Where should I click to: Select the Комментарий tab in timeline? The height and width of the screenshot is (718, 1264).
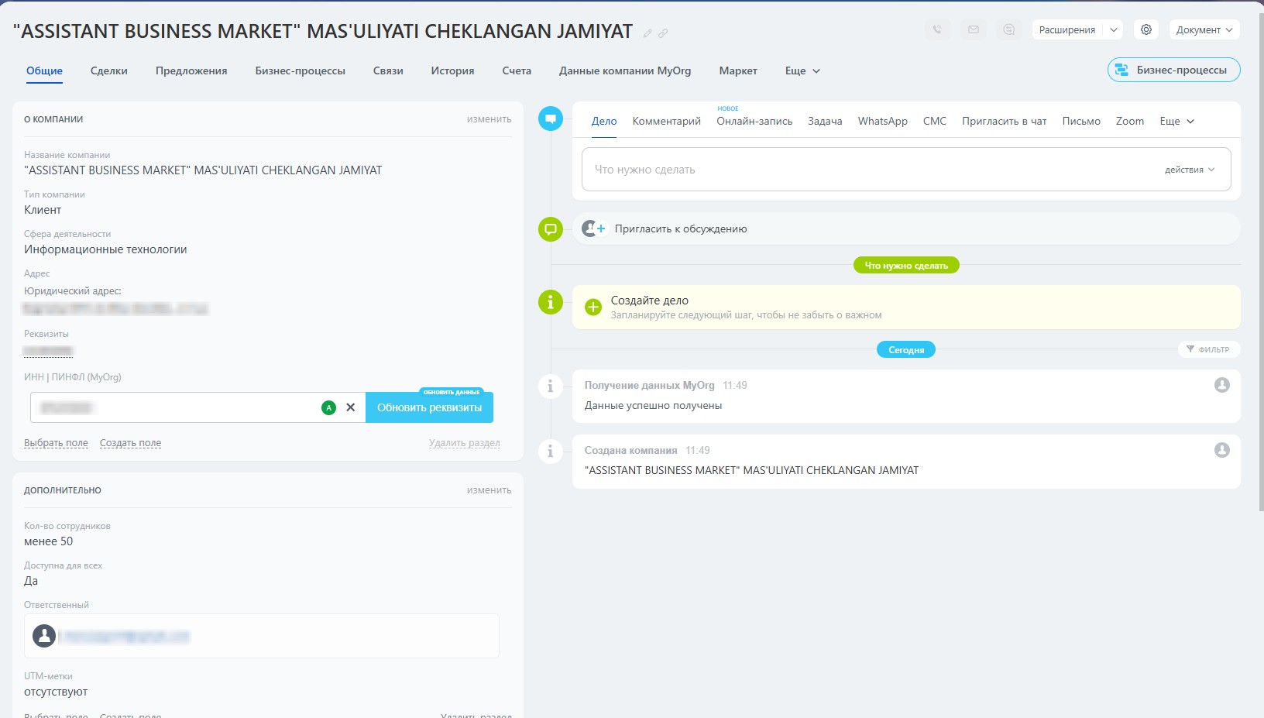click(x=666, y=122)
